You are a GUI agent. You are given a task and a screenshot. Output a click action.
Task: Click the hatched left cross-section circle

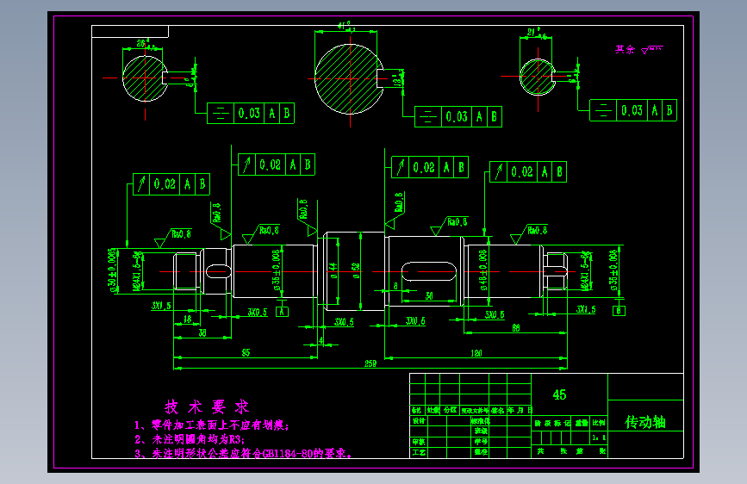(x=145, y=78)
